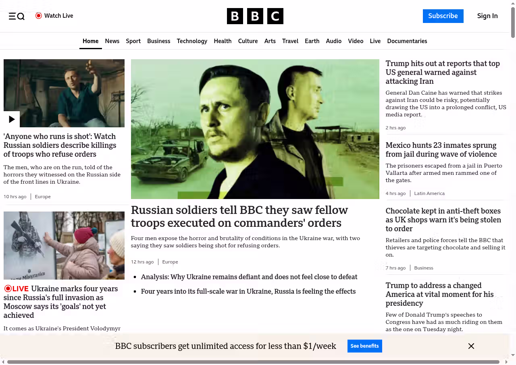The height and width of the screenshot is (365, 516).
Task: Go to the Technology section
Action: pyautogui.click(x=192, y=41)
